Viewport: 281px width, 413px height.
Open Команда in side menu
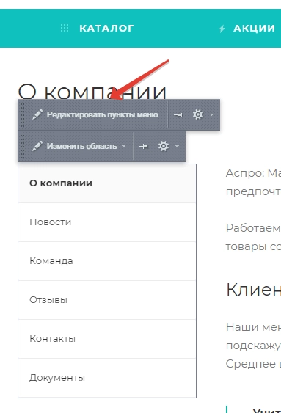point(107,261)
